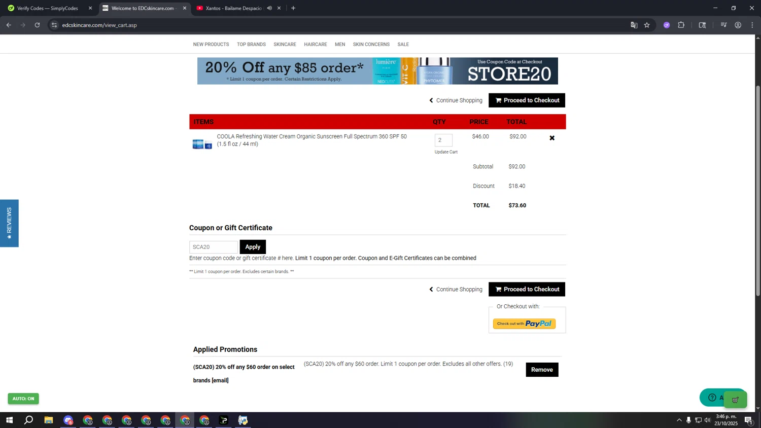Open the MEN menu
This screenshot has width=761, height=428.
point(340,45)
